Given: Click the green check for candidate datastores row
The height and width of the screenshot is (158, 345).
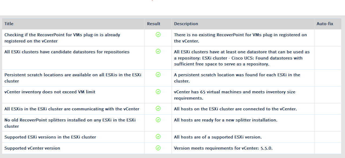Looking at the screenshot, I should coord(158,51).
